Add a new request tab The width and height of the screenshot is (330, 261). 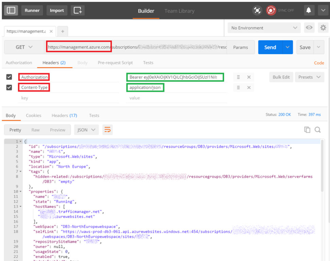click(63, 31)
